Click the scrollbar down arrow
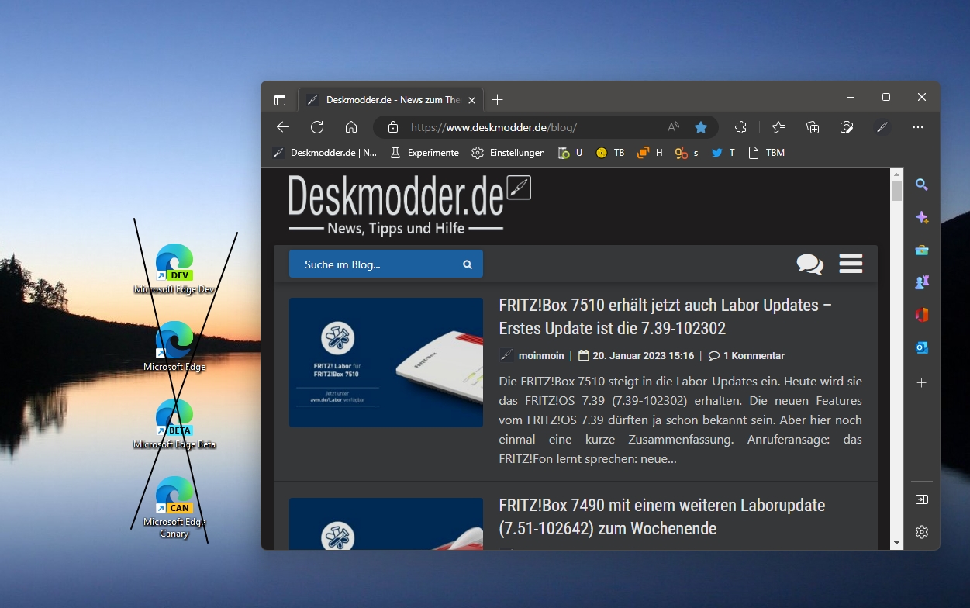 point(897,543)
